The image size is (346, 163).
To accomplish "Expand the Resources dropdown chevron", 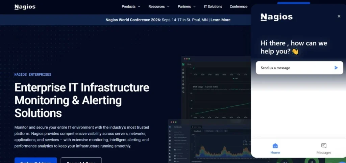I will coord(168,7).
